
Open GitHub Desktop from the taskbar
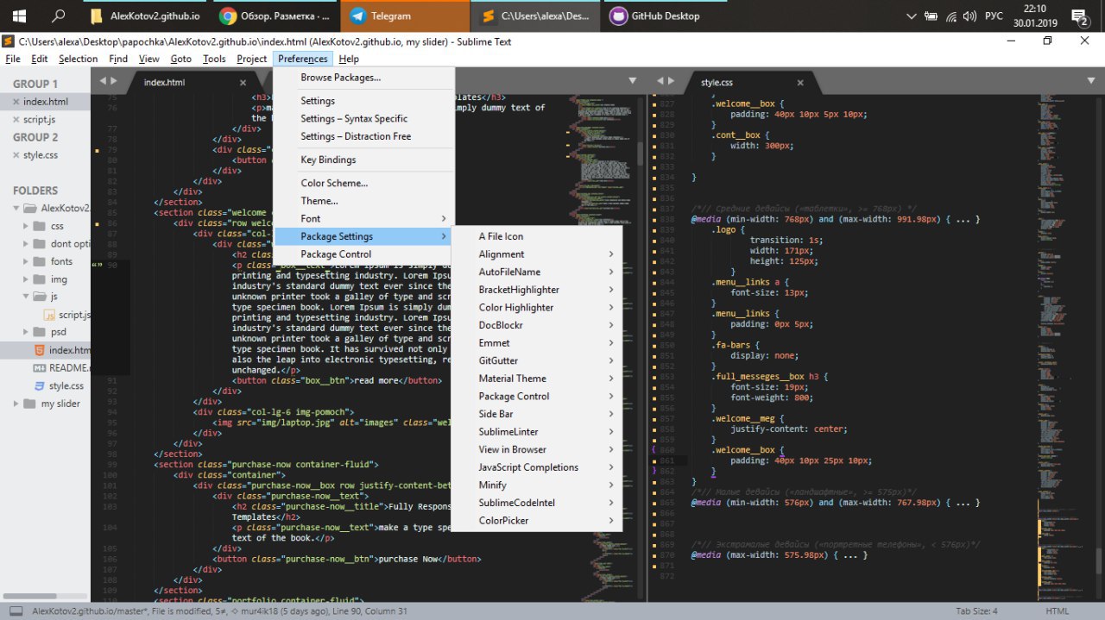(665, 16)
